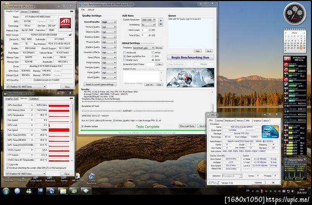
Task: Click Begin Benchmarking Run button
Action: (190, 58)
